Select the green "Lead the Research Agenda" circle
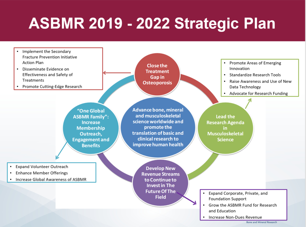The height and width of the screenshot is (227, 306). [x=225, y=128]
